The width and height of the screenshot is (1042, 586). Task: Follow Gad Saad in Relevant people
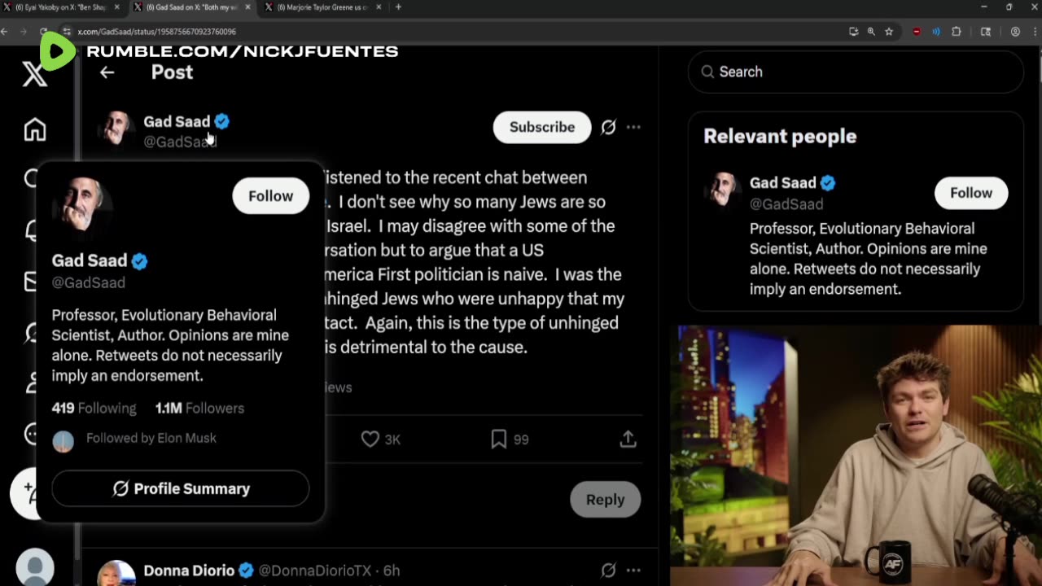tap(971, 193)
